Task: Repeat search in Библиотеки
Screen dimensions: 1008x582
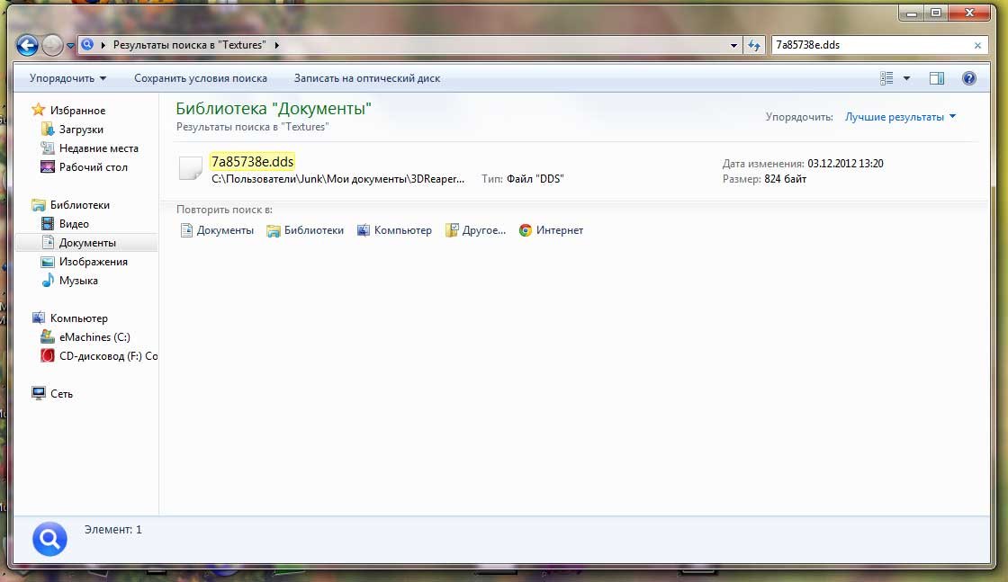Action: 305,230
